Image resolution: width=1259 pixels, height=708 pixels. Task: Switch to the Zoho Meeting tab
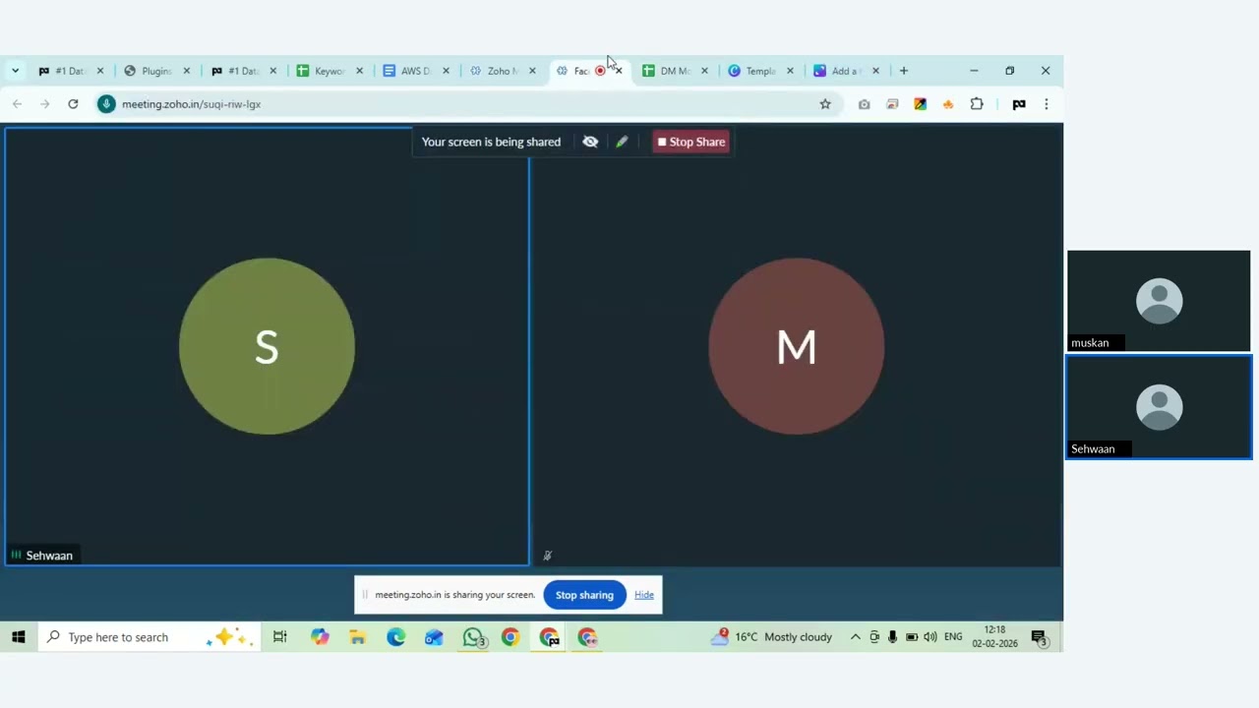coord(503,71)
